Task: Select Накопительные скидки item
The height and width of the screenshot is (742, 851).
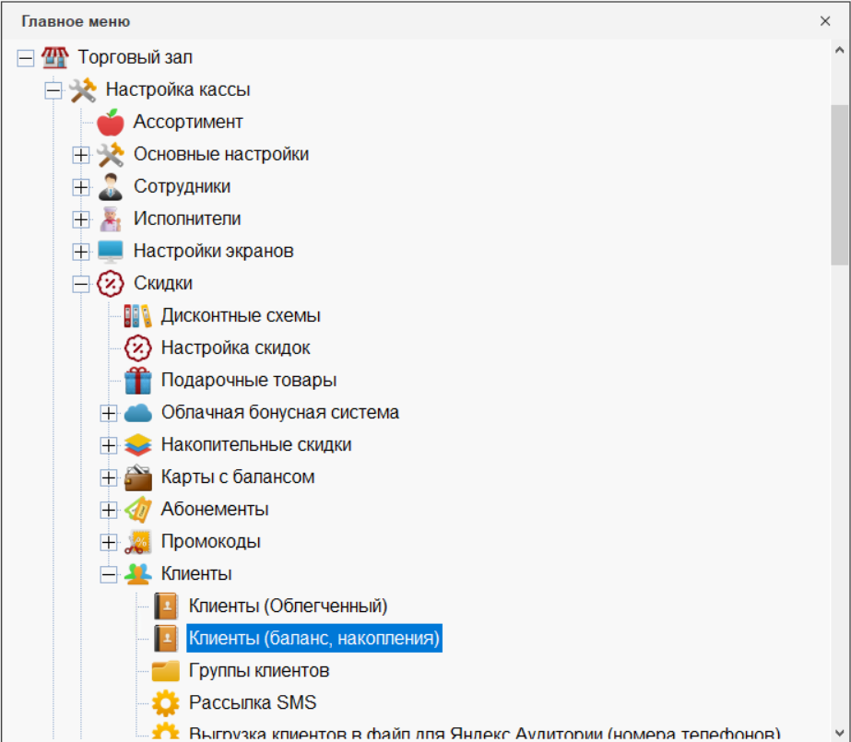Action: point(255,445)
